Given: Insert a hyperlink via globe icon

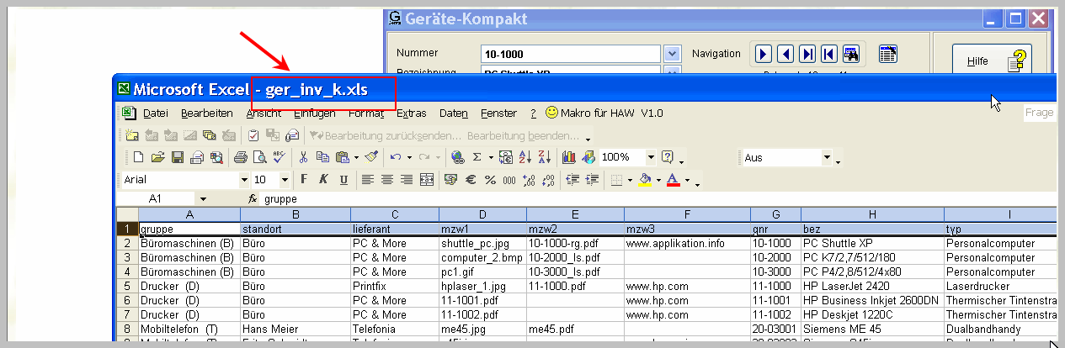Looking at the screenshot, I should click(x=457, y=157).
